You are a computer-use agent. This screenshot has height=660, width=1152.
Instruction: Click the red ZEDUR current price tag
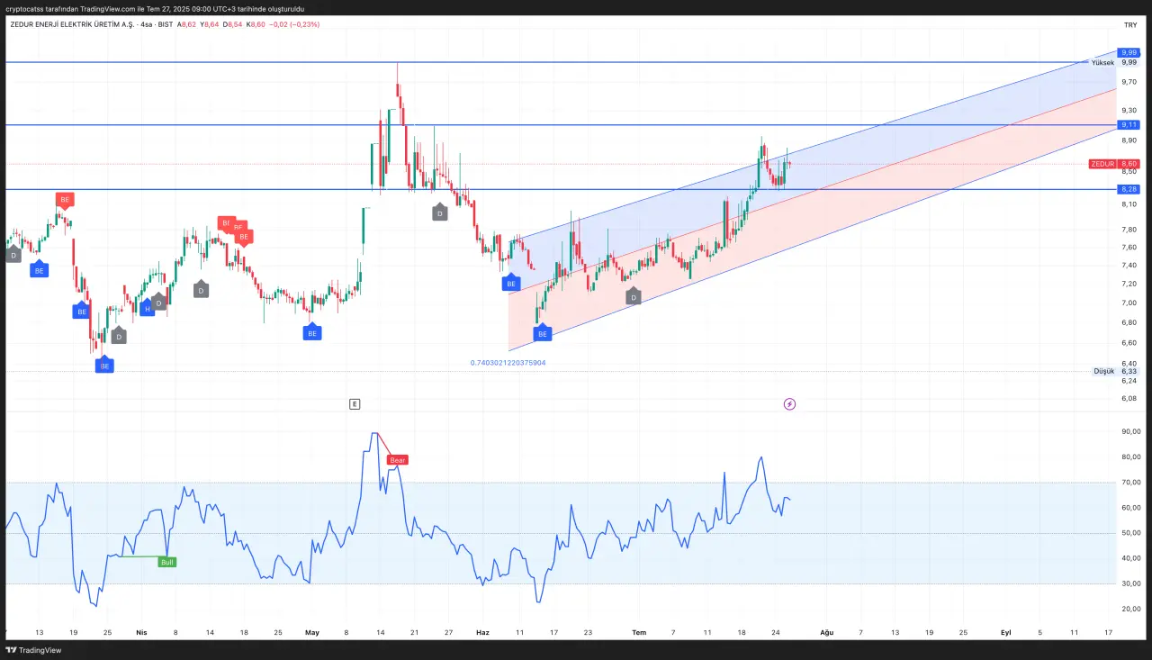coord(1102,164)
